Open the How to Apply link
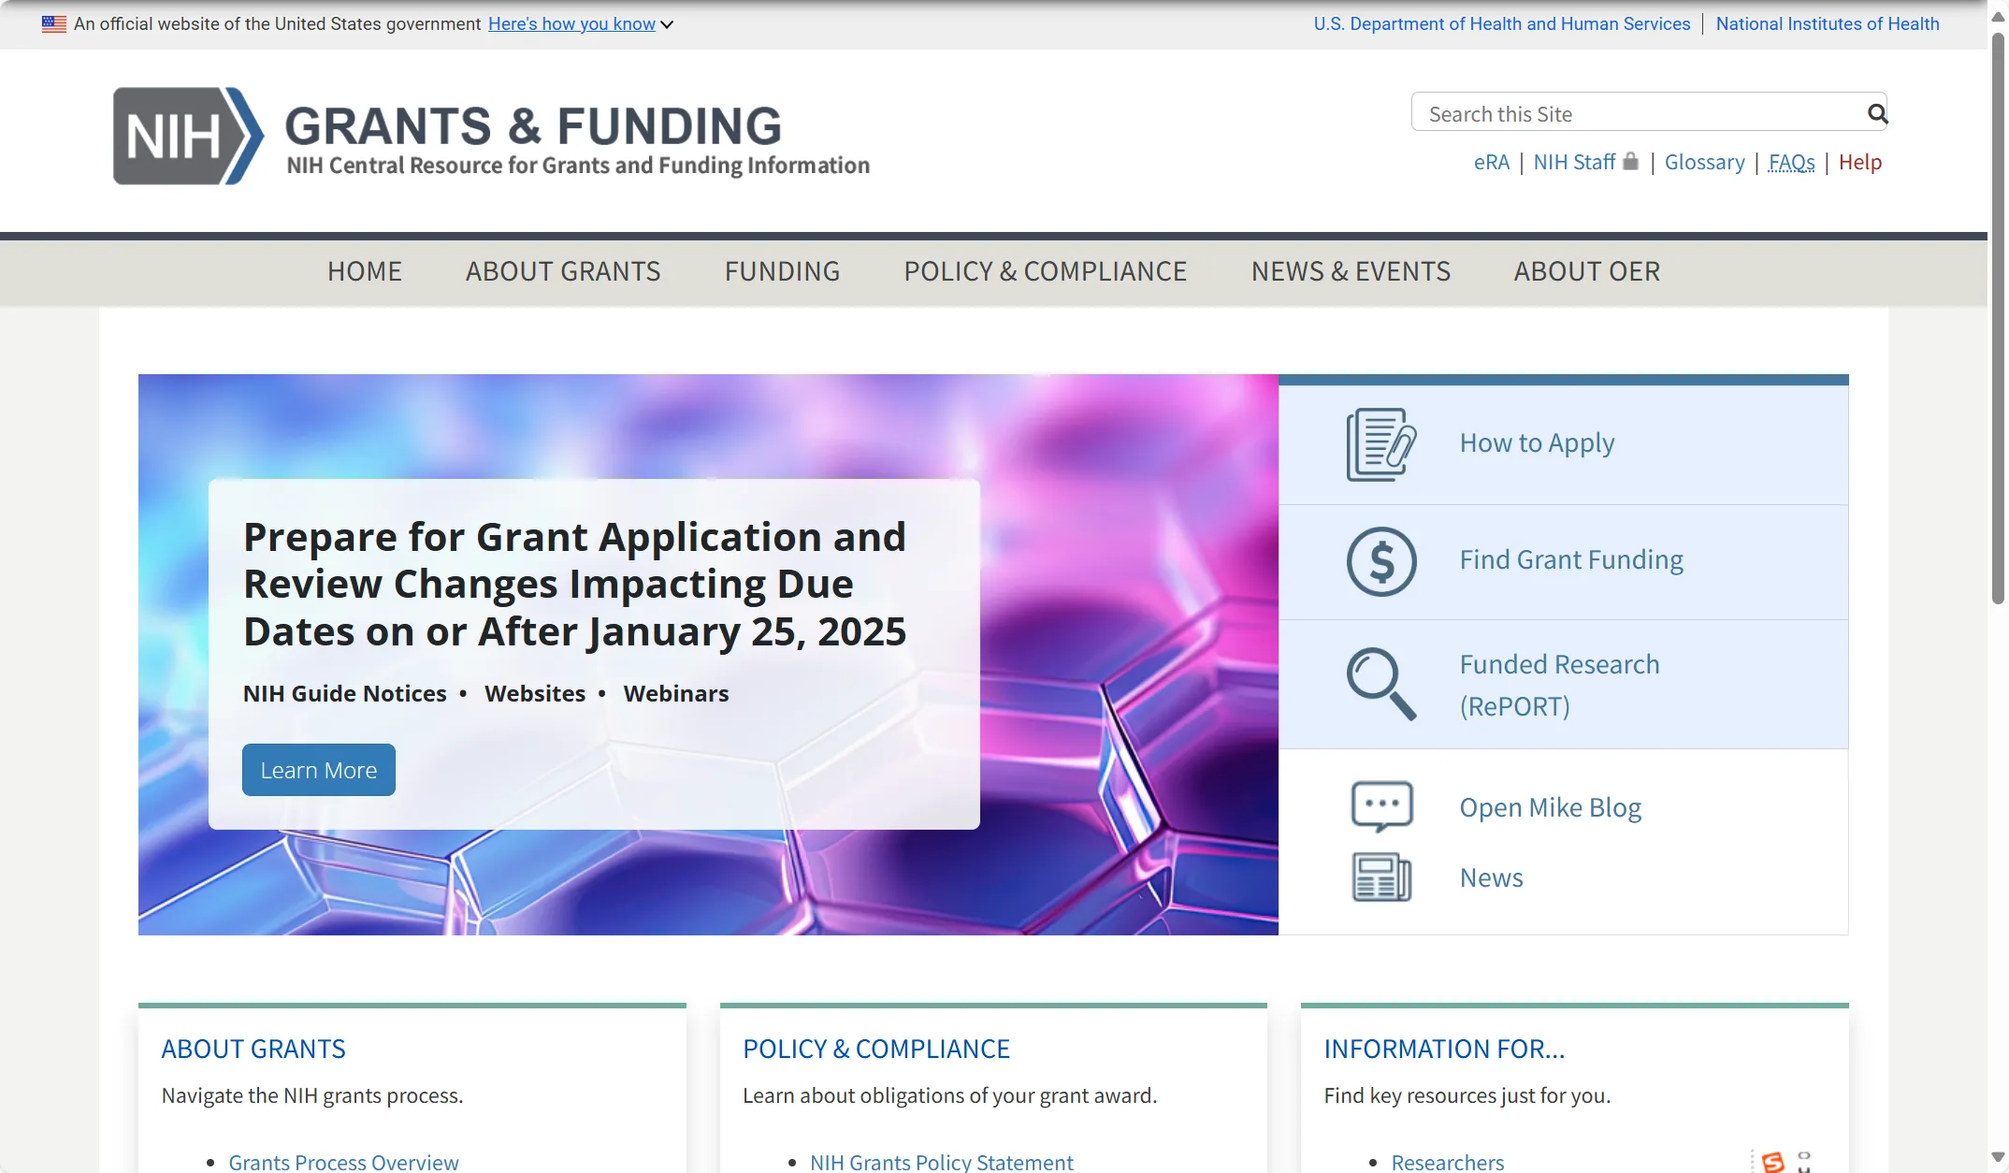The height and width of the screenshot is (1173, 2009). tap(1537, 443)
